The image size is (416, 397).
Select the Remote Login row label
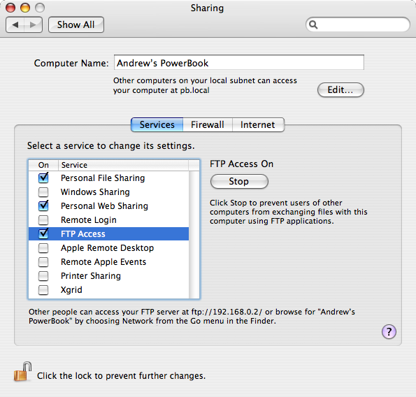coord(88,220)
